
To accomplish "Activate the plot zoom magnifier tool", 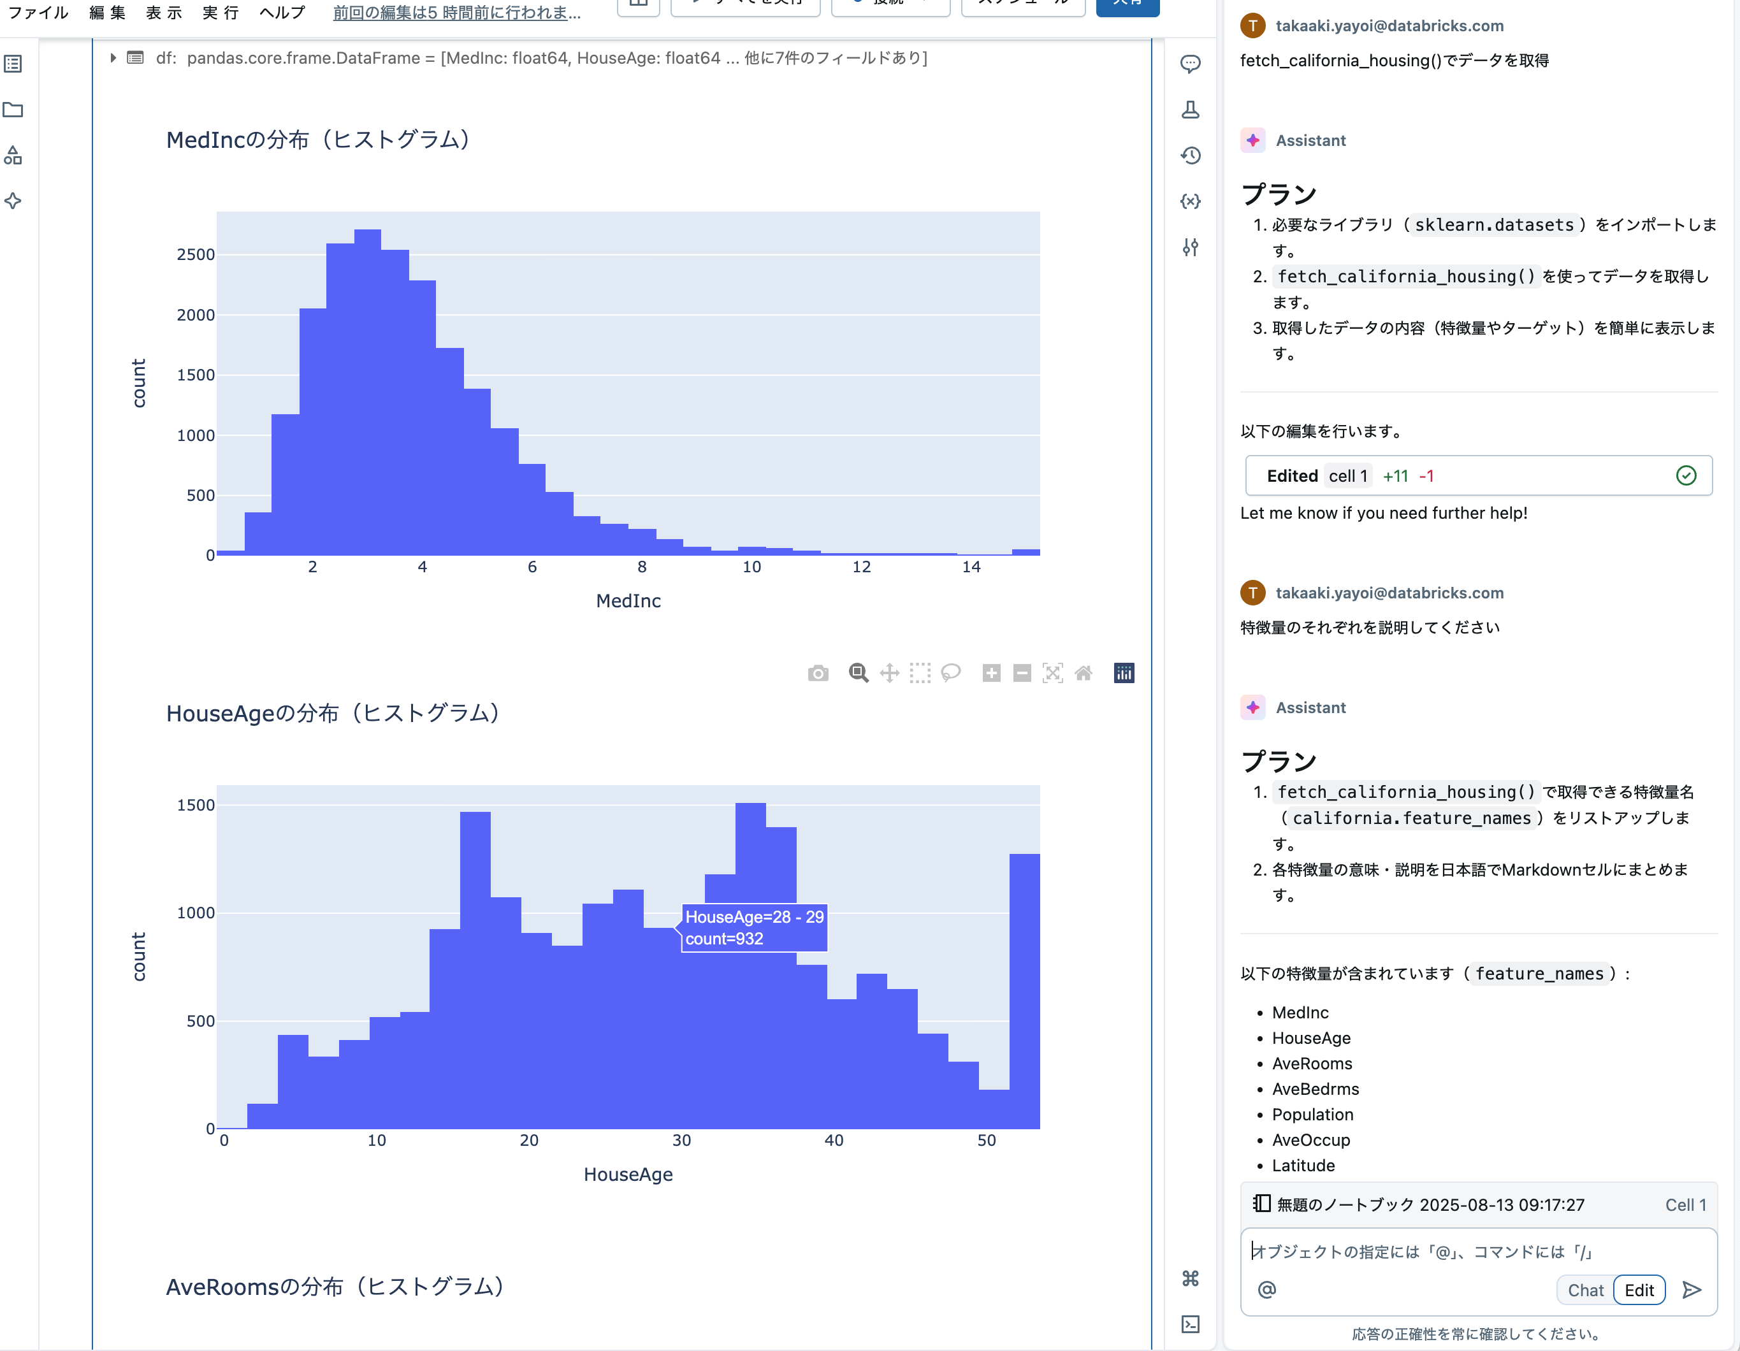I will [x=858, y=674].
